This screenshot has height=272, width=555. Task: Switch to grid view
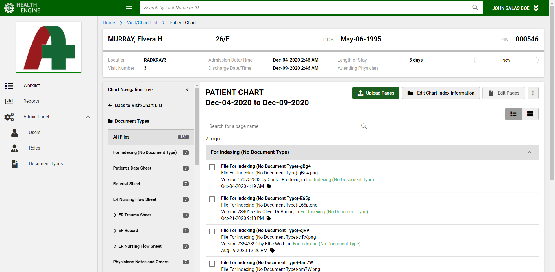[x=530, y=114]
